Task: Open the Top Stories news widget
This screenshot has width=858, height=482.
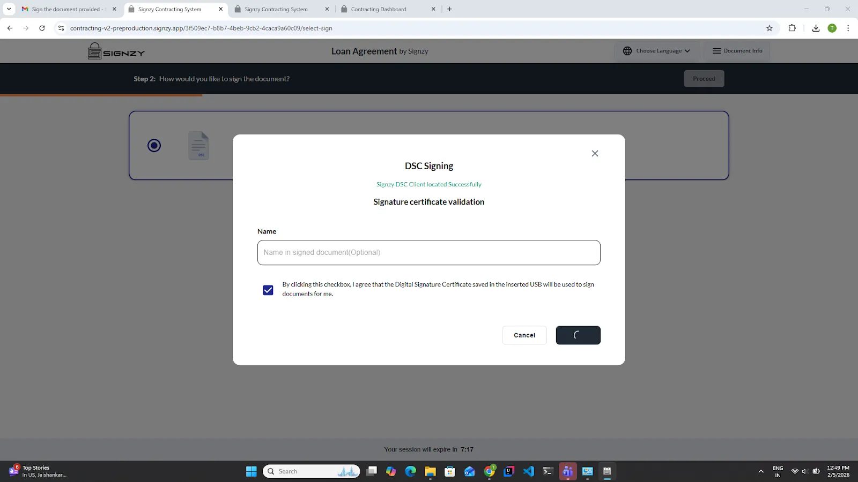Action: pyautogui.click(x=39, y=471)
